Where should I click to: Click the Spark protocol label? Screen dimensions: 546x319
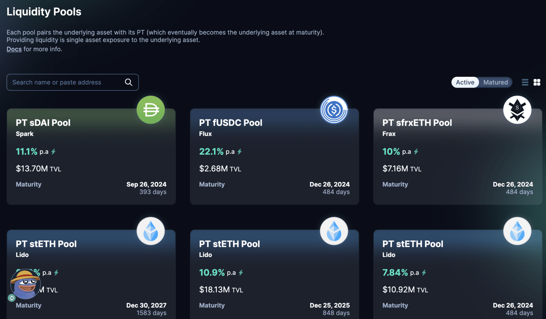click(24, 134)
